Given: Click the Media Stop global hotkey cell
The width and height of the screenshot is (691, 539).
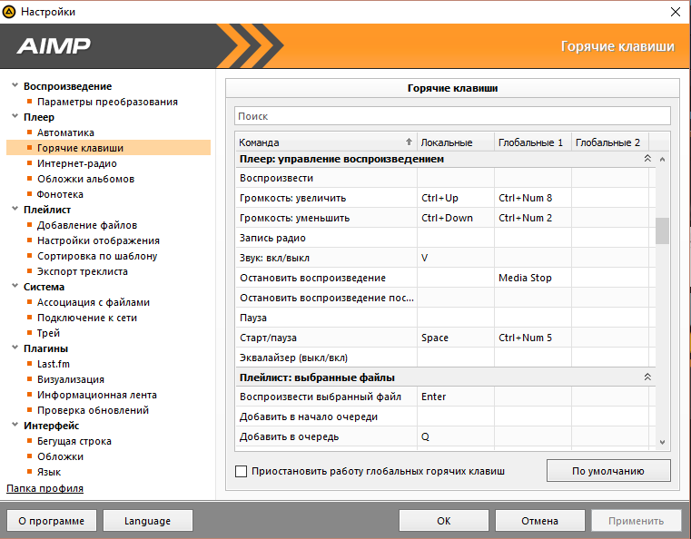Looking at the screenshot, I should point(532,278).
